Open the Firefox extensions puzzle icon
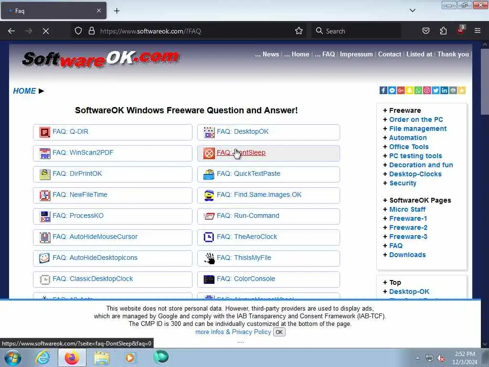Screen dimensions: 489x367 click(x=443, y=31)
